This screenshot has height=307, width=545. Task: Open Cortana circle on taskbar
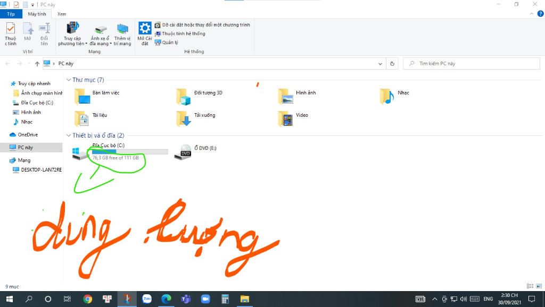48,299
